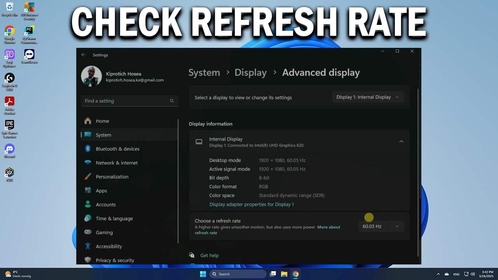Go to Home in Settings sidebar
Screen dimensions: 498x280
(129, 121)
